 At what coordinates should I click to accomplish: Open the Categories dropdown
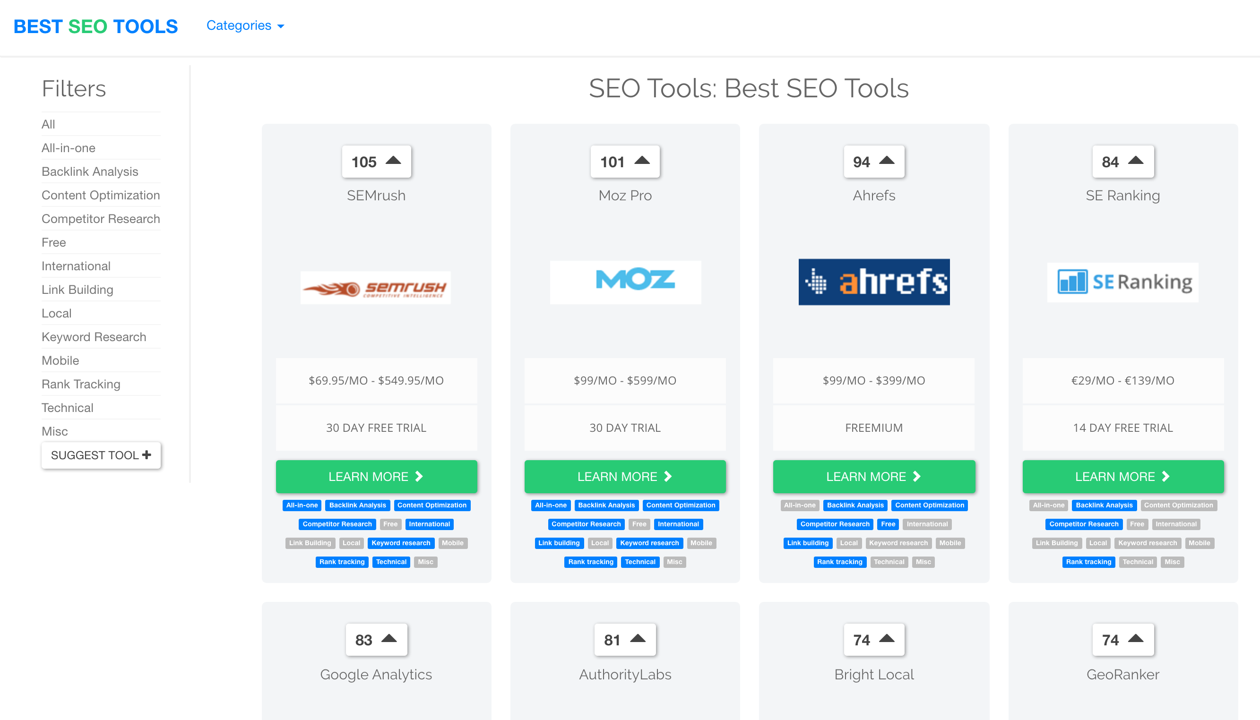point(245,25)
